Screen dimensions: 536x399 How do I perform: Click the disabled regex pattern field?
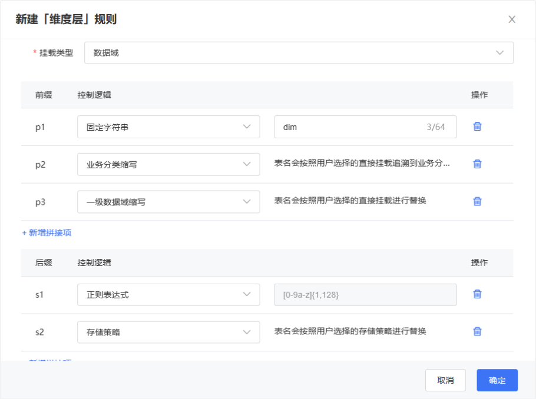pyautogui.click(x=365, y=295)
